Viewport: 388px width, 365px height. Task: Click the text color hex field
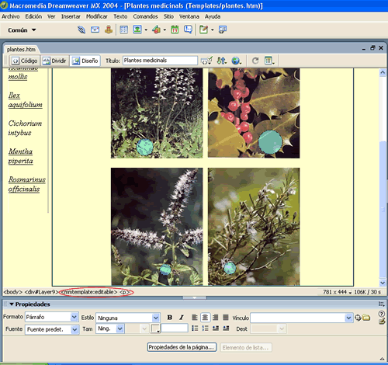pos(175,328)
